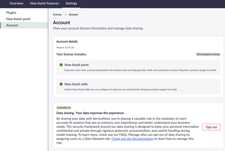Click the Account breadcrumb
225x151 pixels.
point(73,15)
